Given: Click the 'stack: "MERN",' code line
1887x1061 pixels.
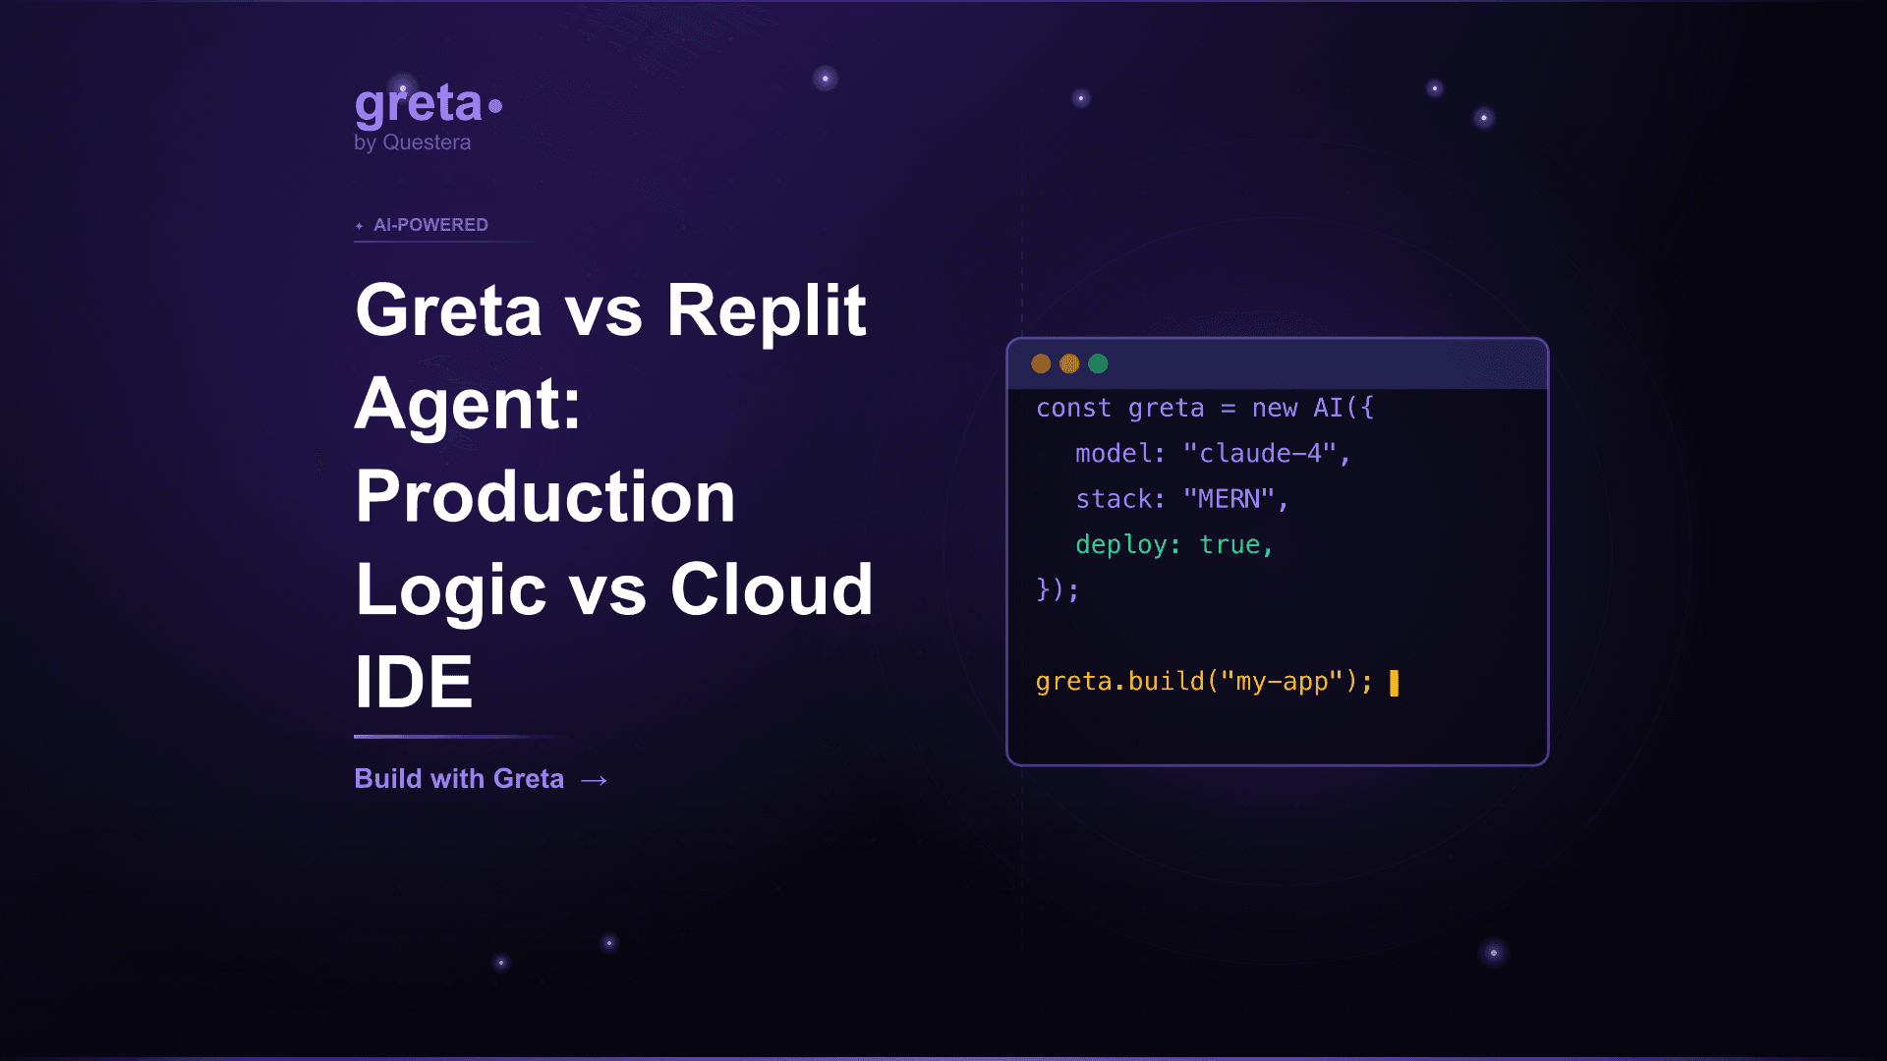Looking at the screenshot, I should (1181, 499).
